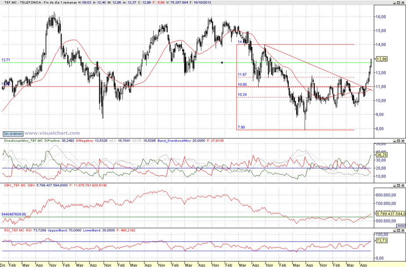Click the 12,96 current price tag
This screenshot has height=267, width=406.
(x=382, y=59)
